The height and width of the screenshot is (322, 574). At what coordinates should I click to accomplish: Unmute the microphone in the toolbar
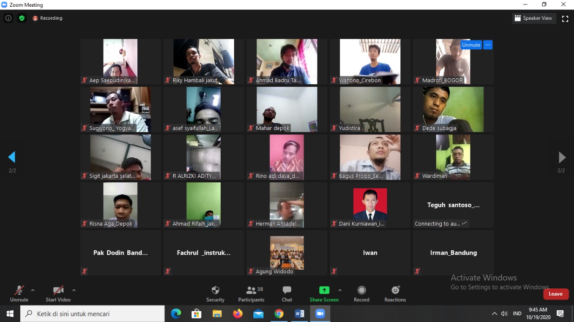click(x=19, y=291)
